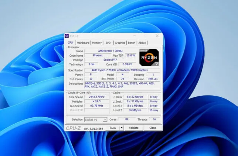This screenshot has height=156, width=238.
Task: Click the Model value 4
Action: [122, 75]
